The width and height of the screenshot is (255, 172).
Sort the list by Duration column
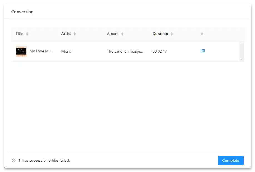172,34
